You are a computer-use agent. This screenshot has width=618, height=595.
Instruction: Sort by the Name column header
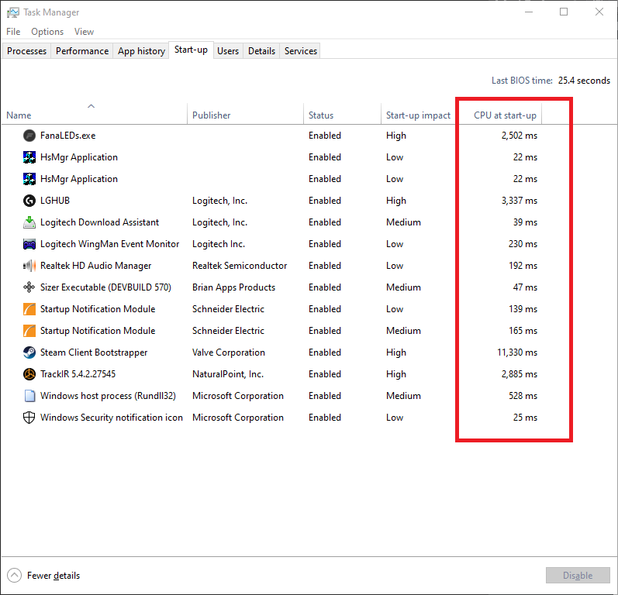click(x=94, y=113)
